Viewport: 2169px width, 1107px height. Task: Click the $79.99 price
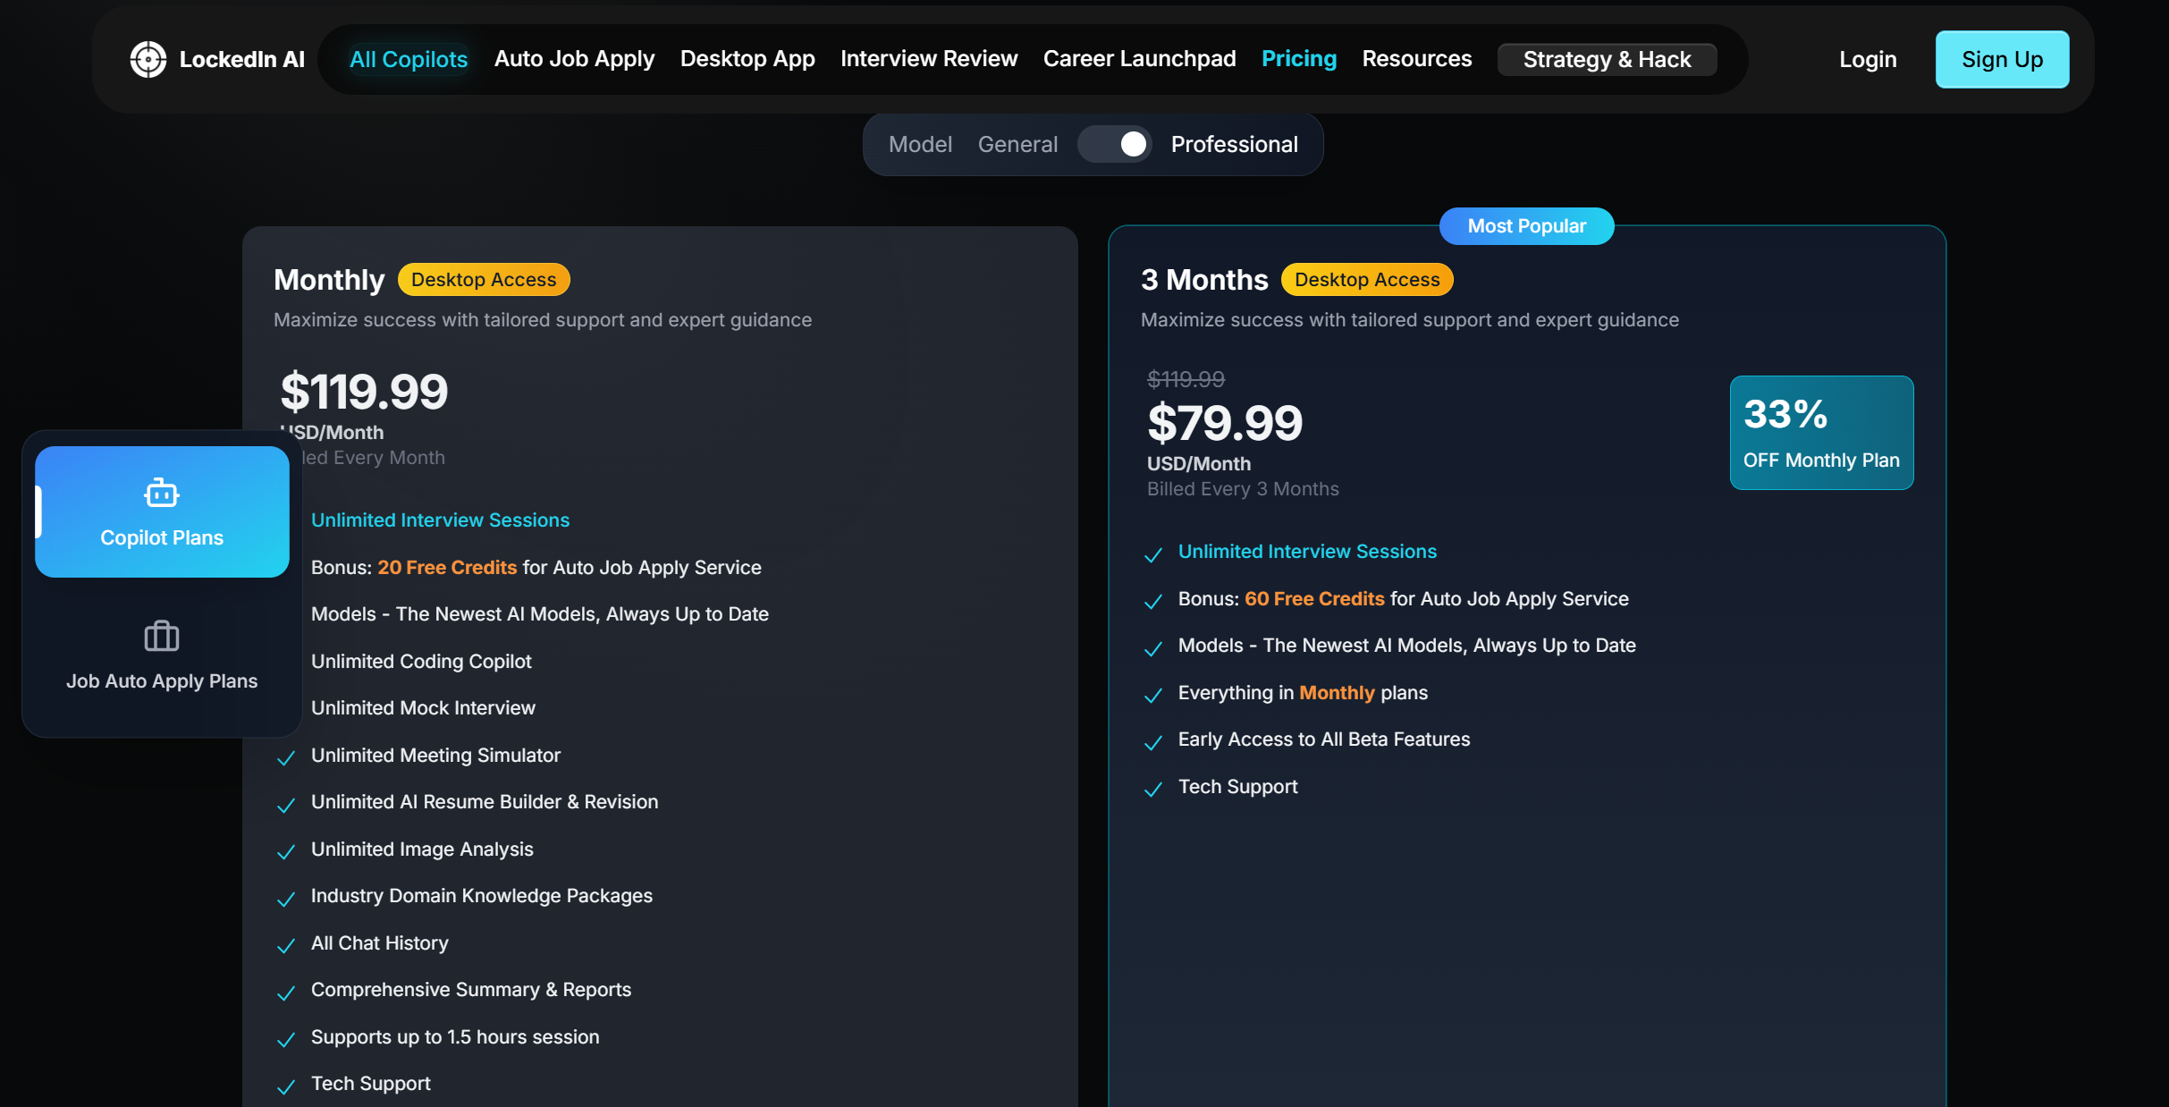[1225, 423]
